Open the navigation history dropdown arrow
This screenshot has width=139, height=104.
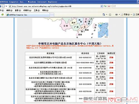pos(6,6)
